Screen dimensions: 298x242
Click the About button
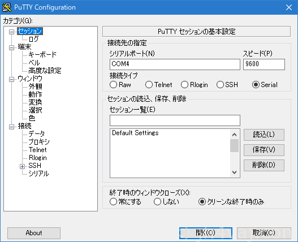34,233
